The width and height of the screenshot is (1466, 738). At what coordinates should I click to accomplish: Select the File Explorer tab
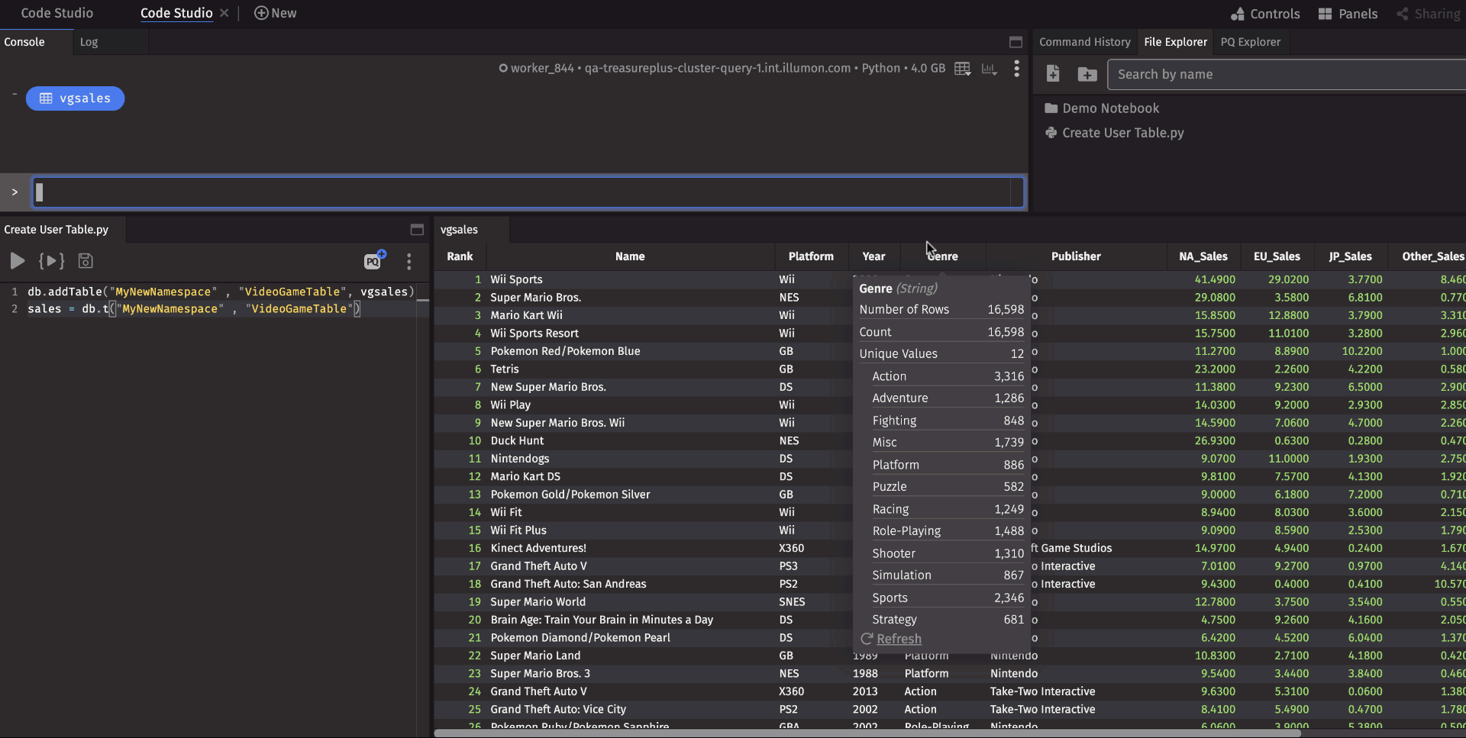point(1175,42)
